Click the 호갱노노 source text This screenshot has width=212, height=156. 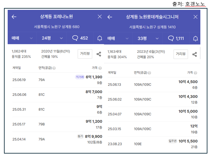pyautogui.click(x=195, y=4)
